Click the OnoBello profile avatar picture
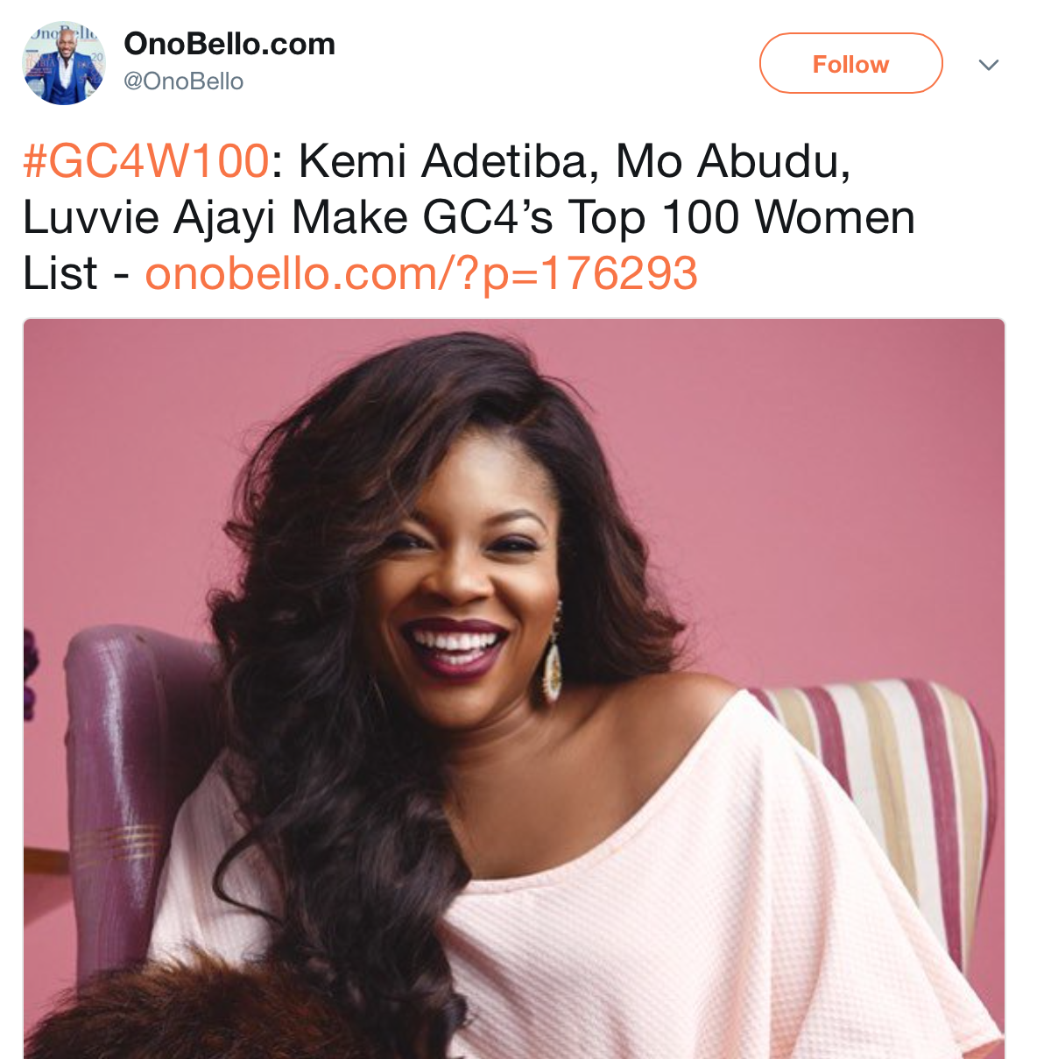The height and width of the screenshot is (1059, 1058). coord(63,63)
